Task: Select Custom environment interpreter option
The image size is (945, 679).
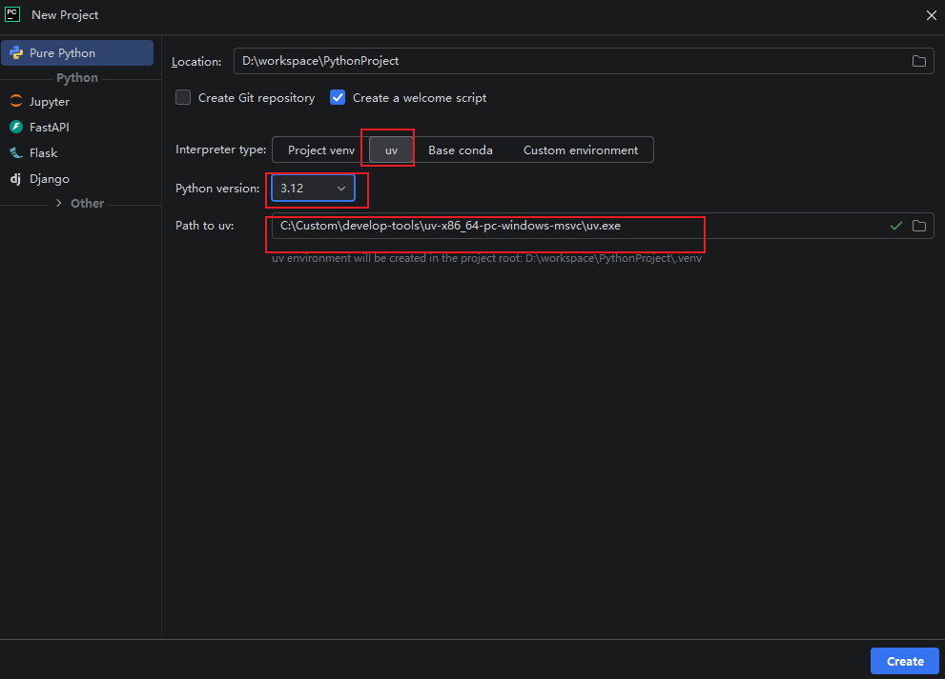Action: (580, 150)
